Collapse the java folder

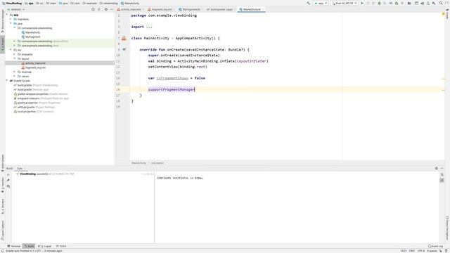[x=11, y=23]
